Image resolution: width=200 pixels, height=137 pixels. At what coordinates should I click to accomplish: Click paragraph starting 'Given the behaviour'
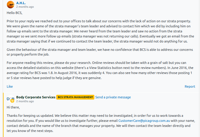[x=100, y=52]
